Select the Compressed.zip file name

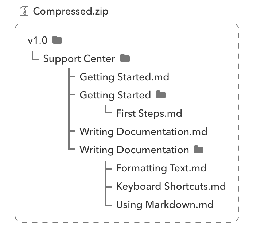(70, 11)
